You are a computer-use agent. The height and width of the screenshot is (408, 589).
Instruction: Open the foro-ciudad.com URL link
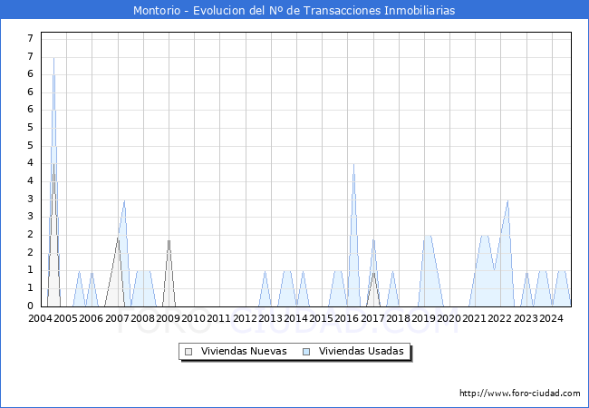(x=520, y=393)
